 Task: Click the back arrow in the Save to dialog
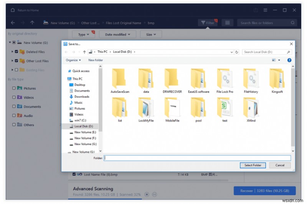coord(66,52)
